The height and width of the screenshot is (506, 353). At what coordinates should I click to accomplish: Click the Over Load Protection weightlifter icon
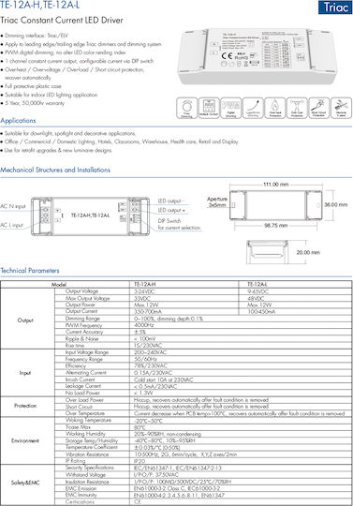pyautogui.click(x=297, y=108)
